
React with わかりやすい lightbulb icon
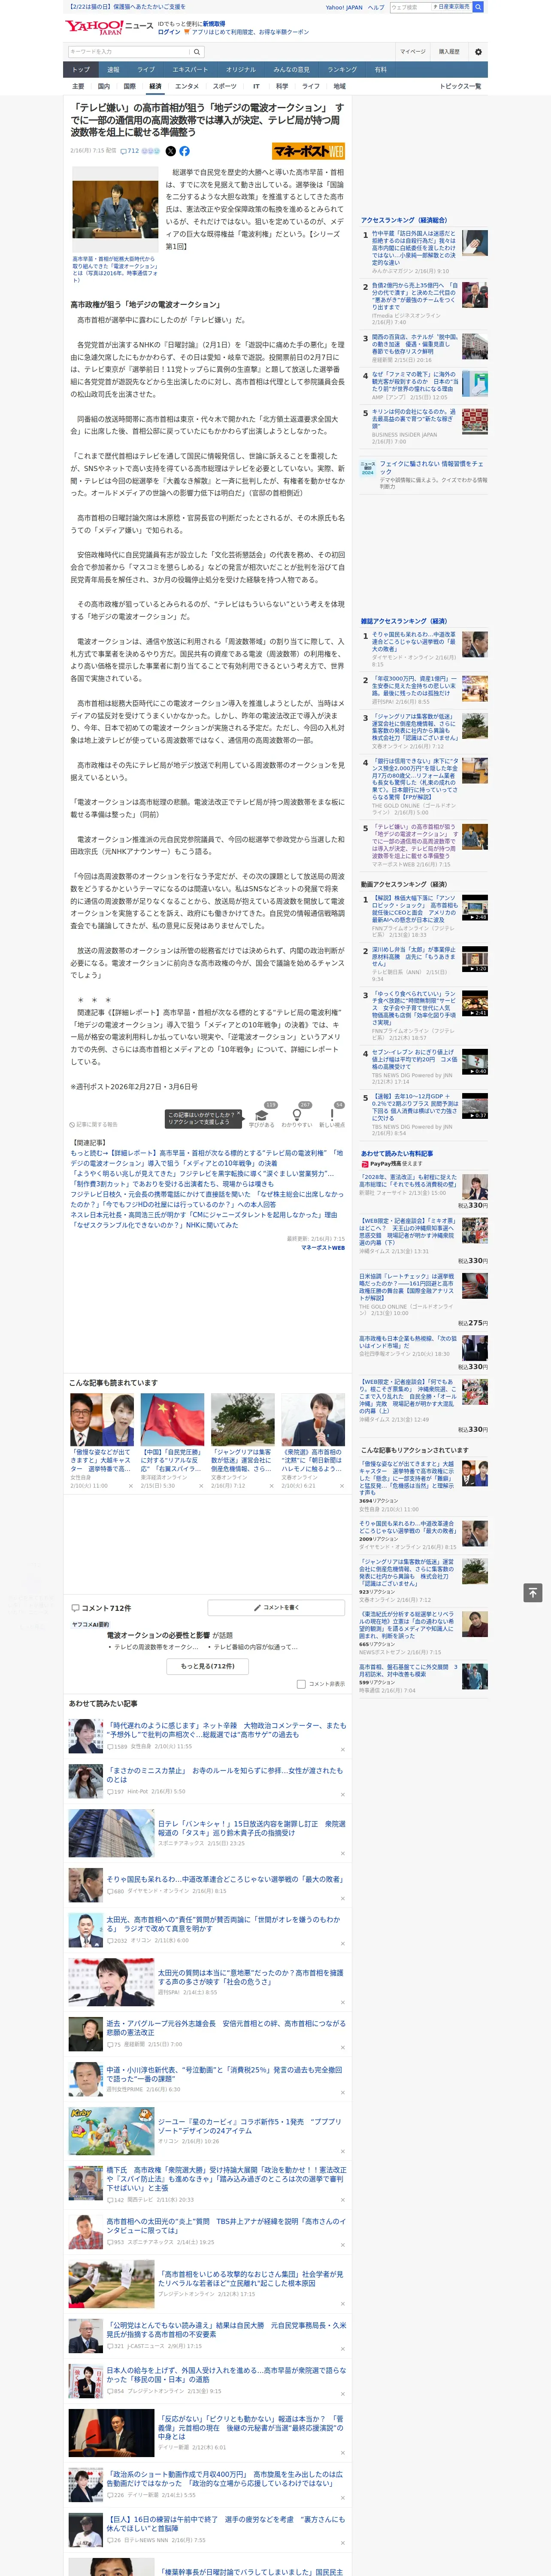pos(296,1114)
